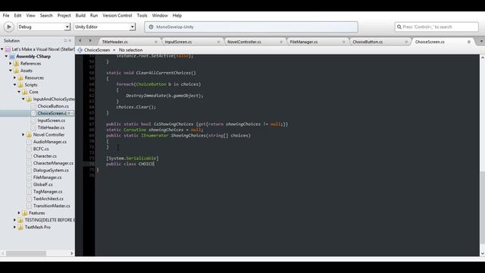
Task: Collapse the Assets folder
Action: point(11,71)
